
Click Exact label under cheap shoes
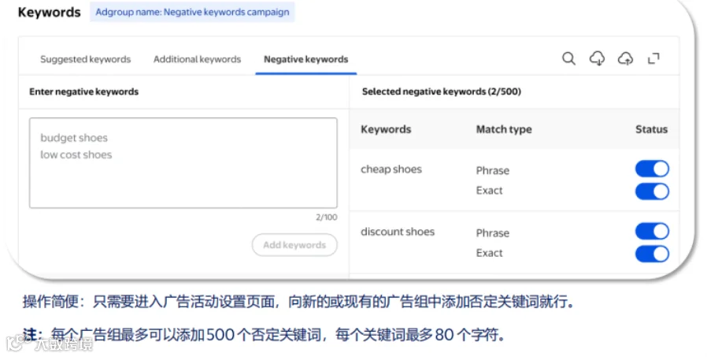(489, 191)
